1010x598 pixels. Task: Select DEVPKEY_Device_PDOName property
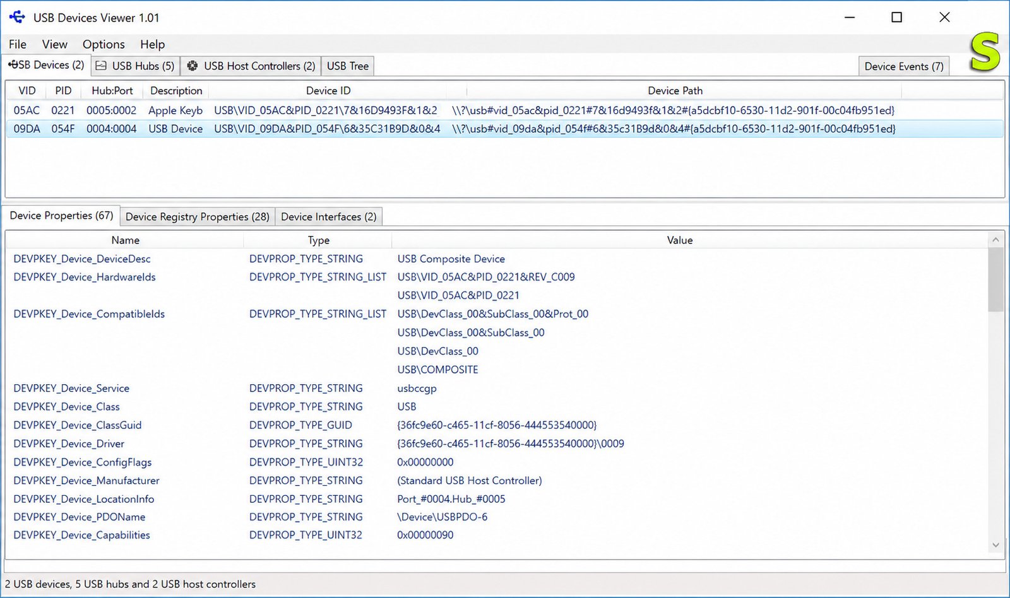pos(80,517)
